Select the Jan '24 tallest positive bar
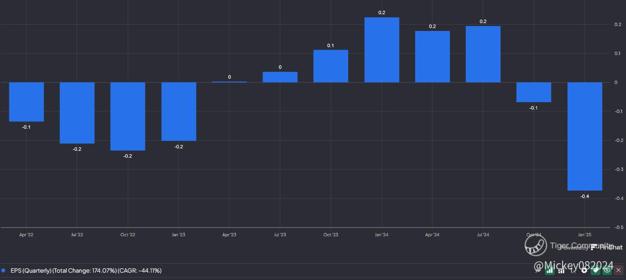626x280 pixels. click(x=382, y=50)
